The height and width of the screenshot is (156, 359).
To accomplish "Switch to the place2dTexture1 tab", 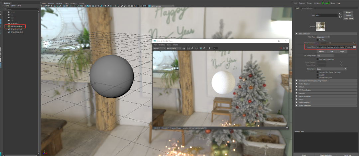I will (x=308, y=8).
